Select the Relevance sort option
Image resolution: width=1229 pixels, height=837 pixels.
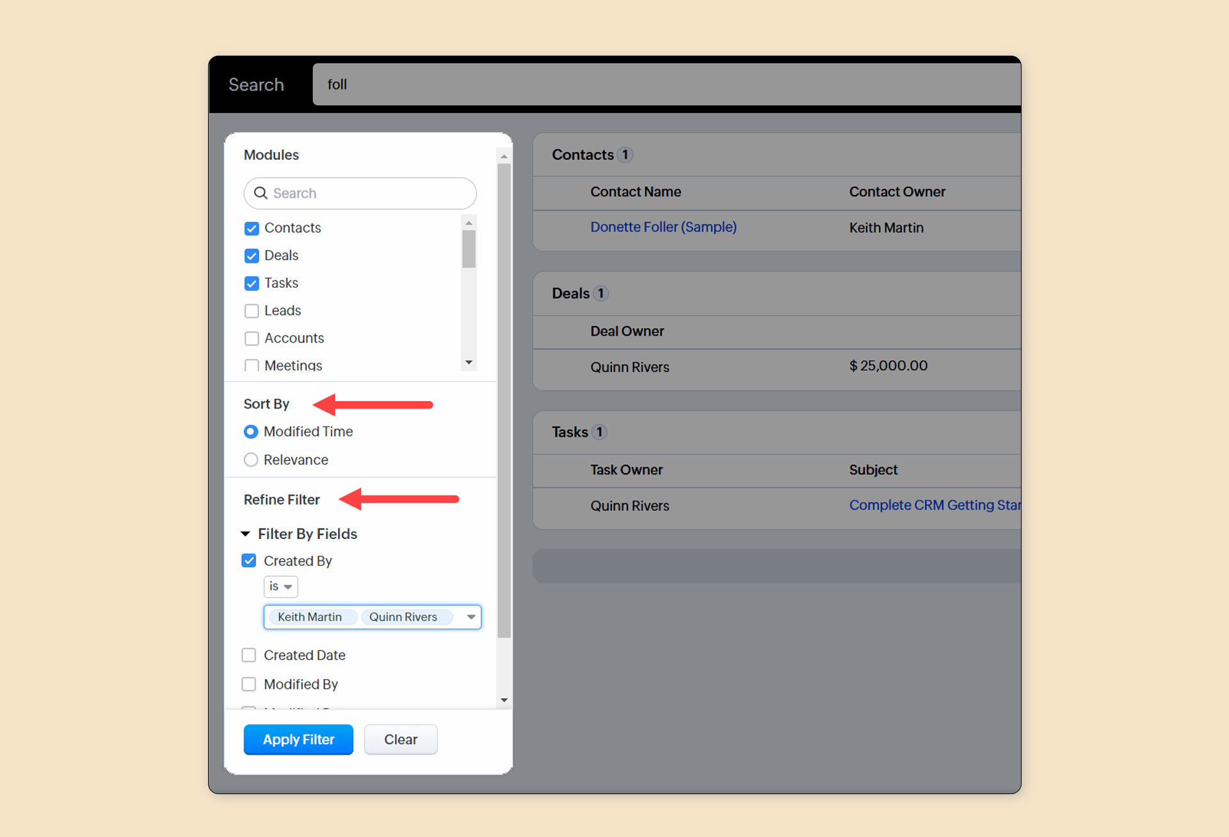pyautogui.click(x=251, y=460)
